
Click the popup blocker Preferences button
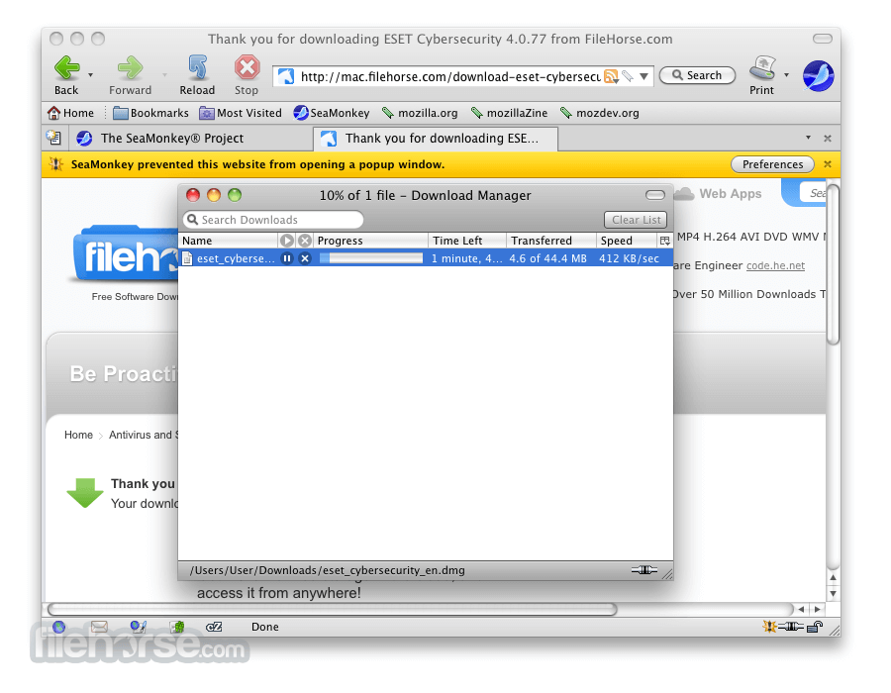pos(772,164)
